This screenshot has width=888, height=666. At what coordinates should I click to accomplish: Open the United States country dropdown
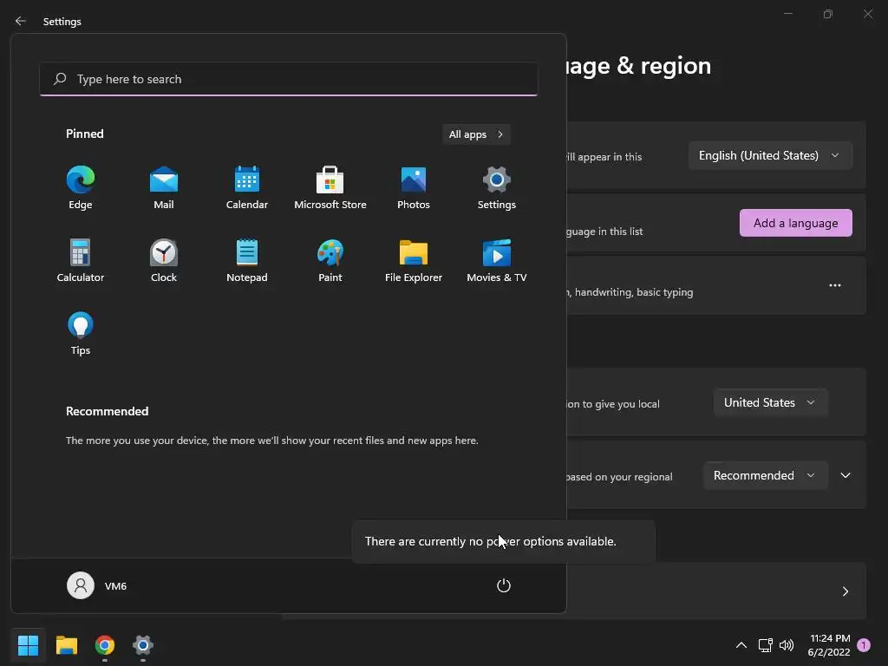coord(770,402)
